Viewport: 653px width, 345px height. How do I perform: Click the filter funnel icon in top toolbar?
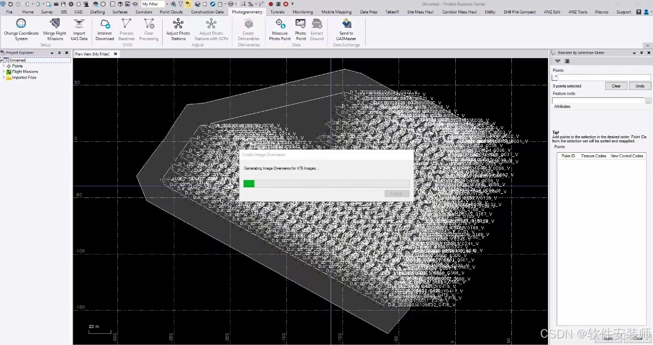(x=180, y=4)
